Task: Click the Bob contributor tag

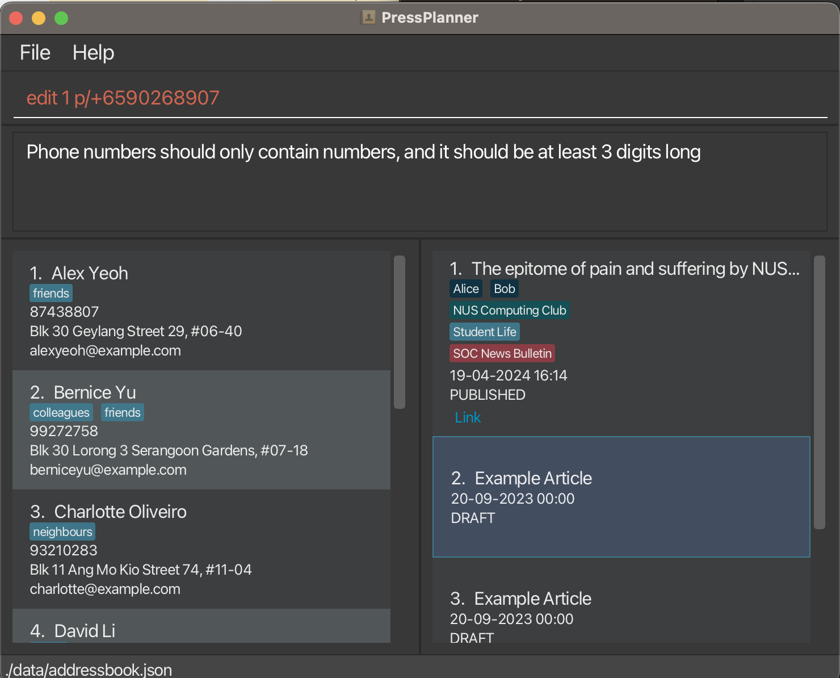Action: coord(505,289)
